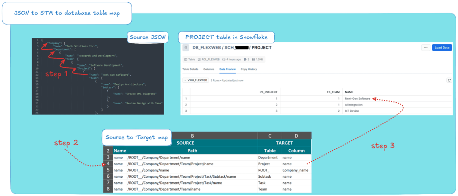Click PROJECT in the breadcrumb path
This screenshot has width=458, height=196.
click(x=261, y=48)
